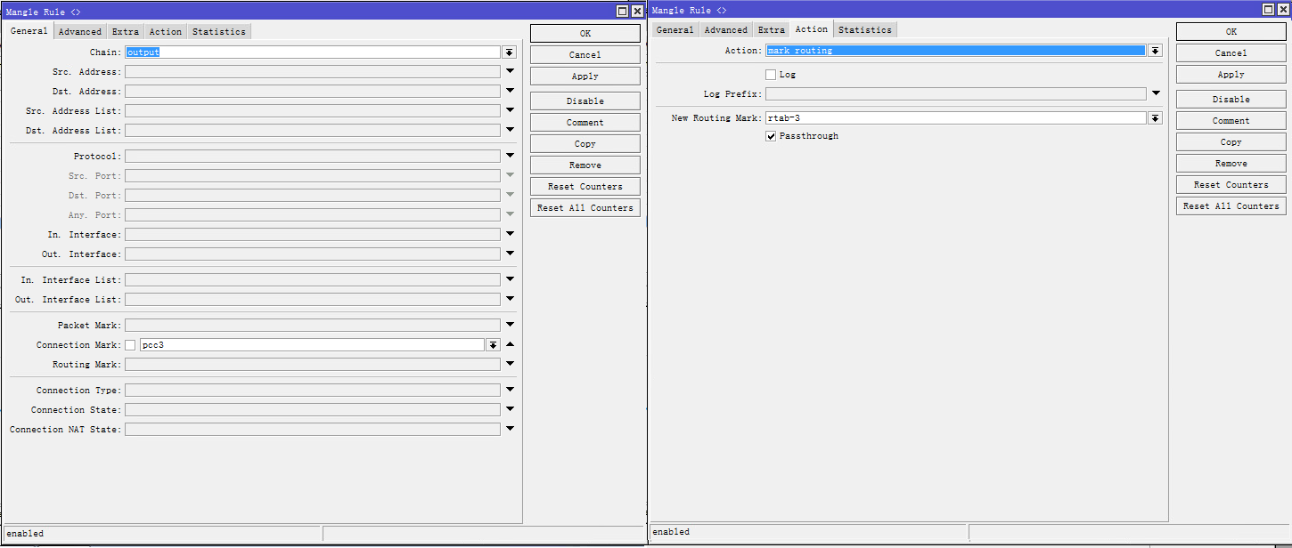Open the New Routing Mark dropdown
Image resolution: width=1292 pixels, height=548 pixels.
(x=1155, y=118)
